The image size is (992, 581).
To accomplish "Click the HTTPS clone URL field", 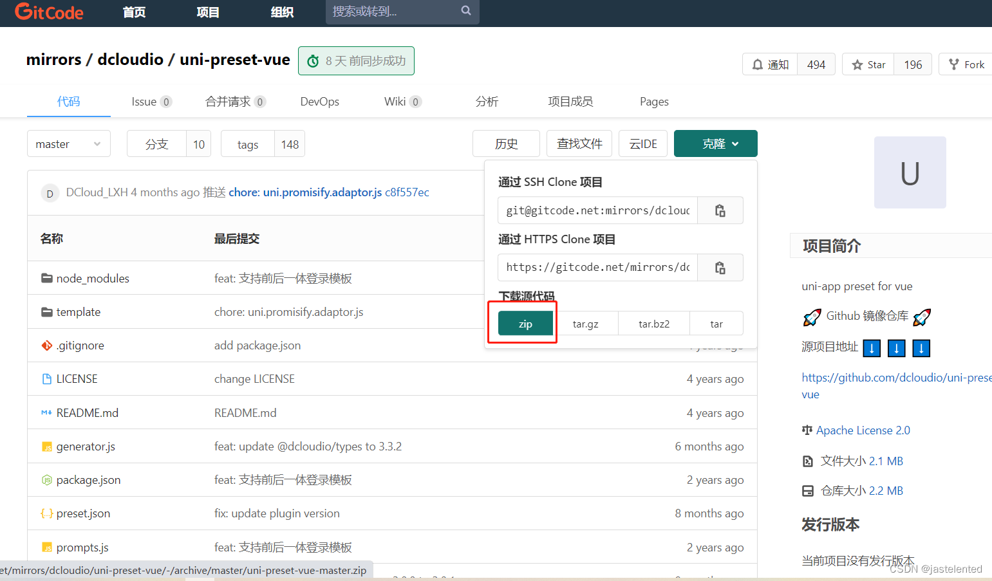I will [598, 268].
